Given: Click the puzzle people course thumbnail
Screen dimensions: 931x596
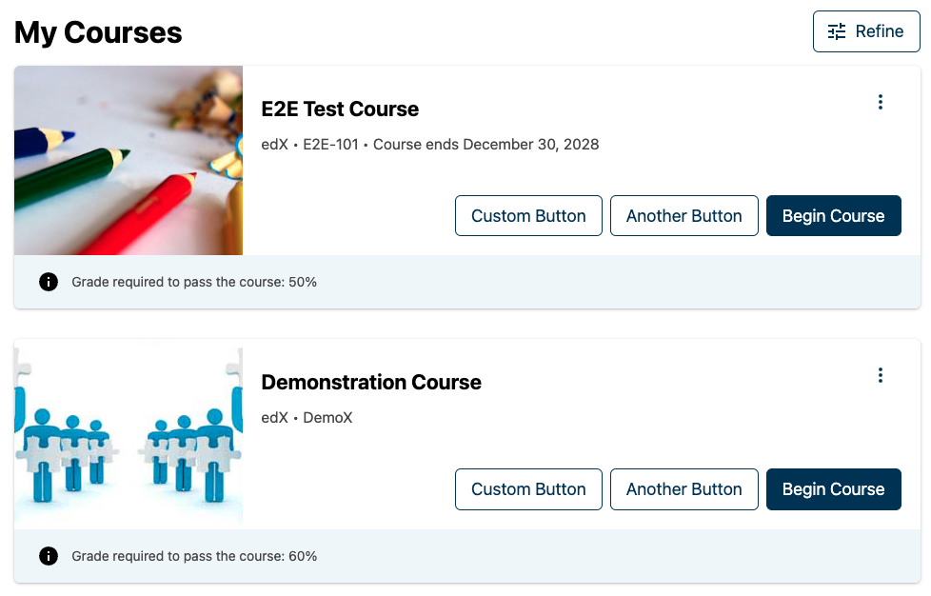Looking at the screenshot, I should click(x=129, y=434).
